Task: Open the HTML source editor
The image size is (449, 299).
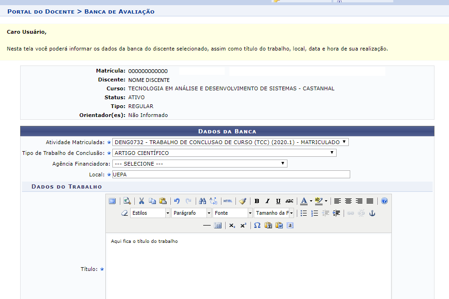Action: tap(228, 201)
